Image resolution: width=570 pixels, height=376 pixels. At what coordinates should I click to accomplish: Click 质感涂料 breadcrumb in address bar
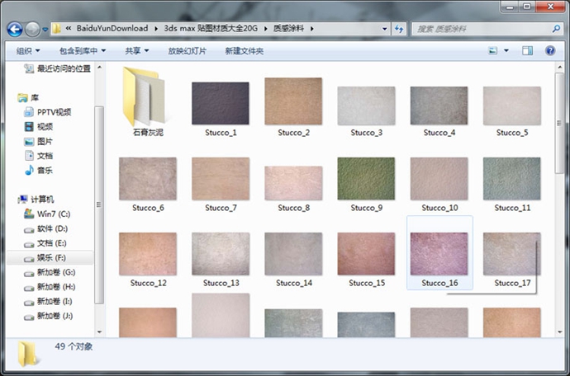pyautogui.click(x=288, y=28)
